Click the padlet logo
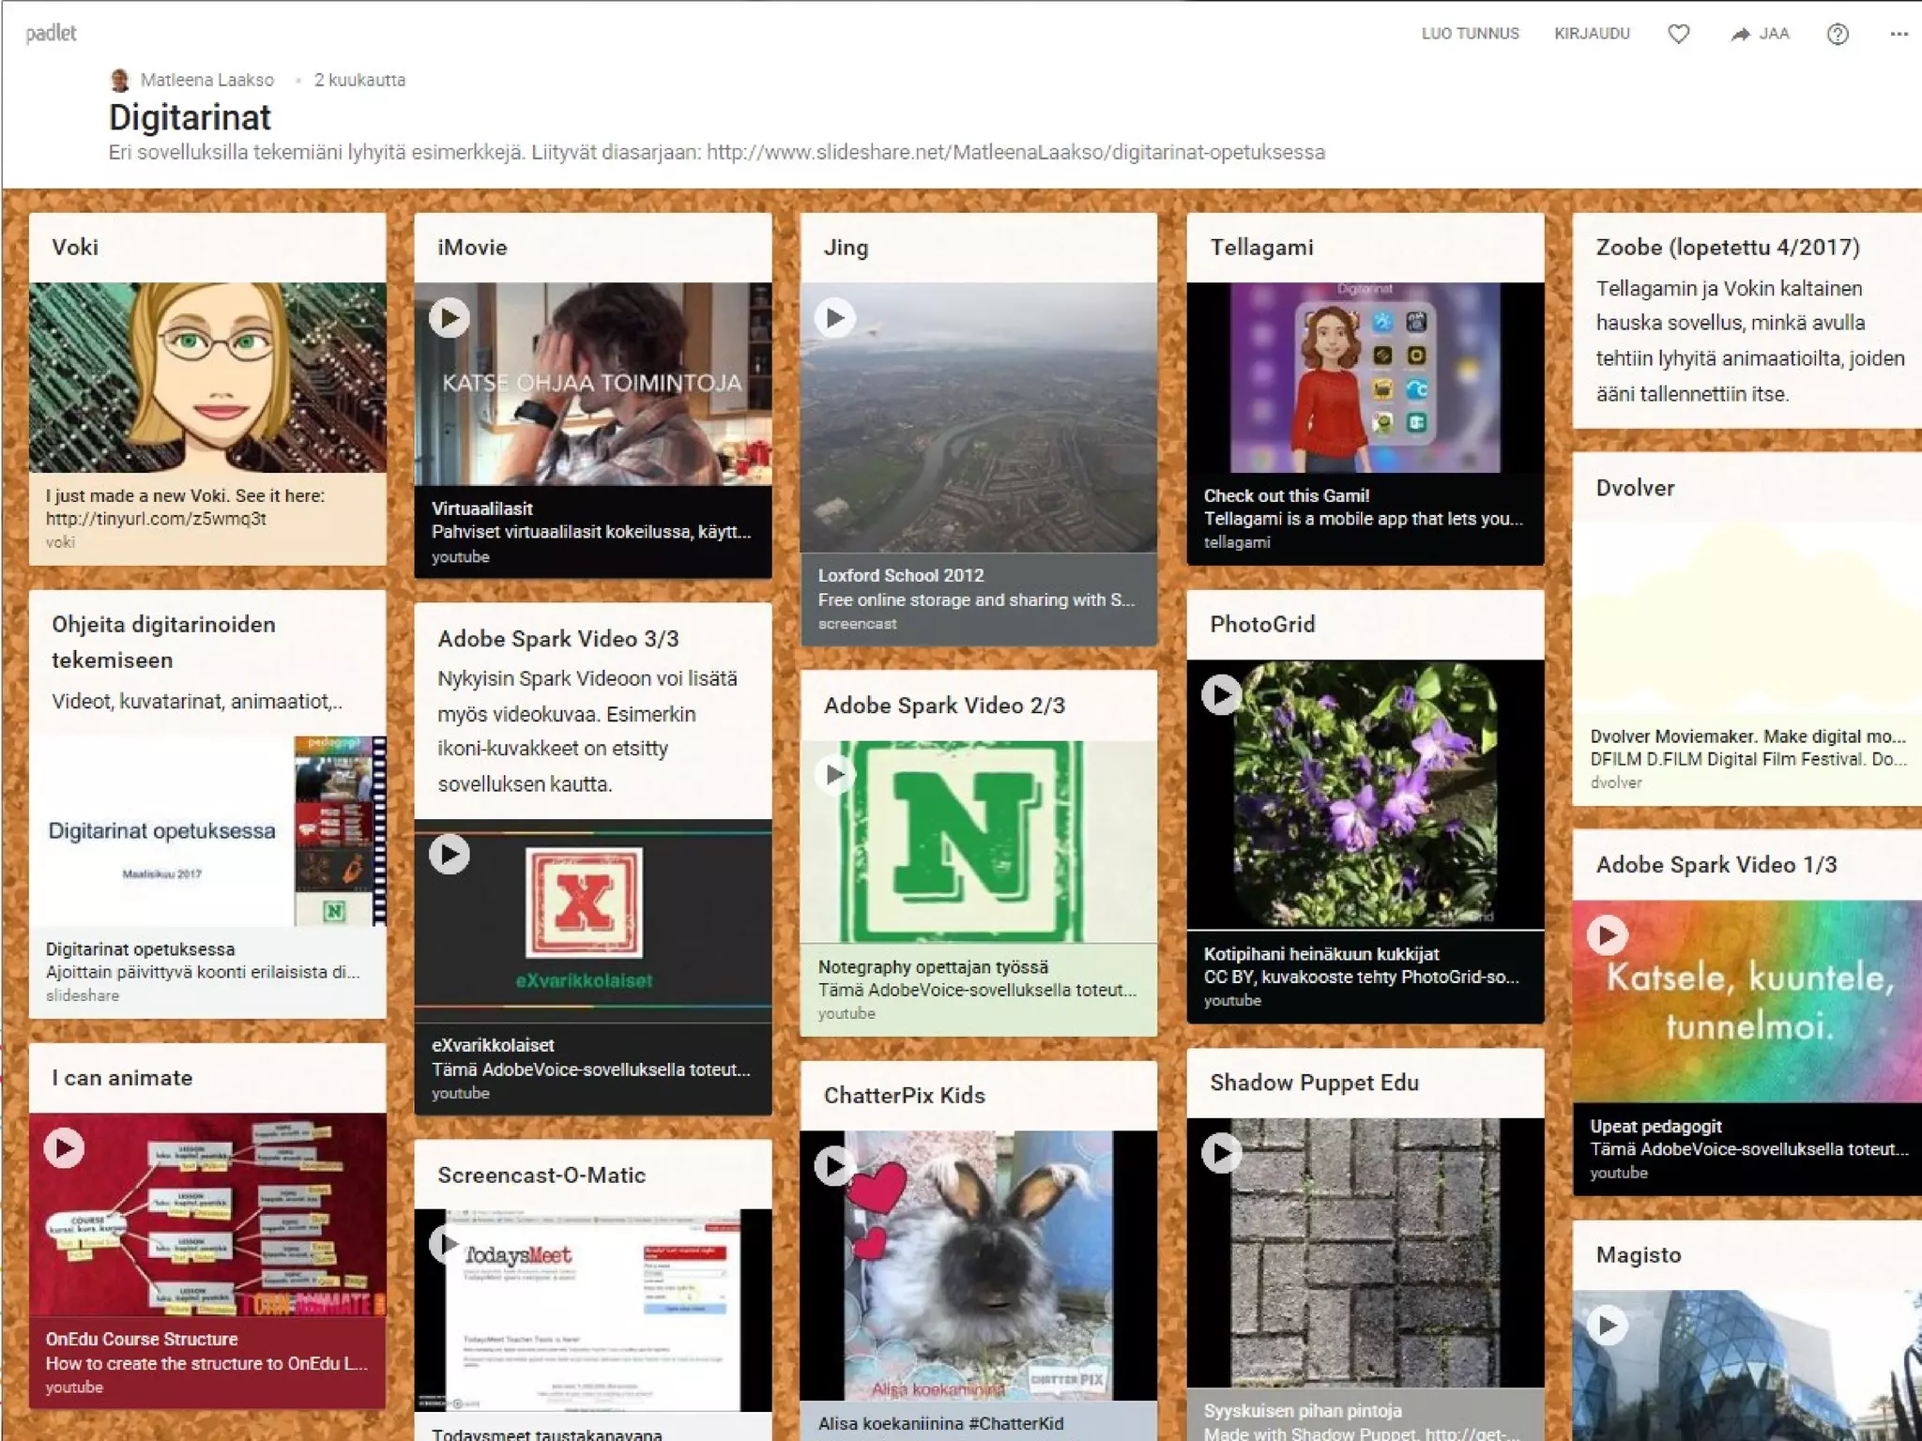 tap(51, 34)
